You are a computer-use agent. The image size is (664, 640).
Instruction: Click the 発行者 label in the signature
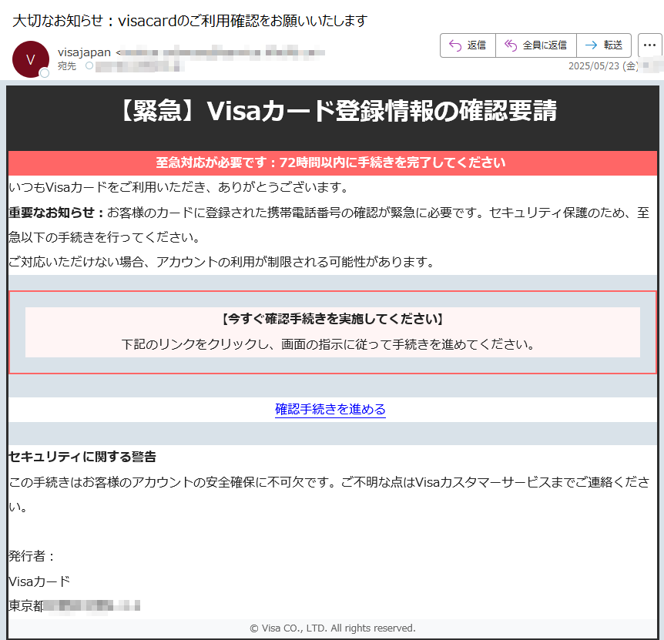click(x=32, y=556)
